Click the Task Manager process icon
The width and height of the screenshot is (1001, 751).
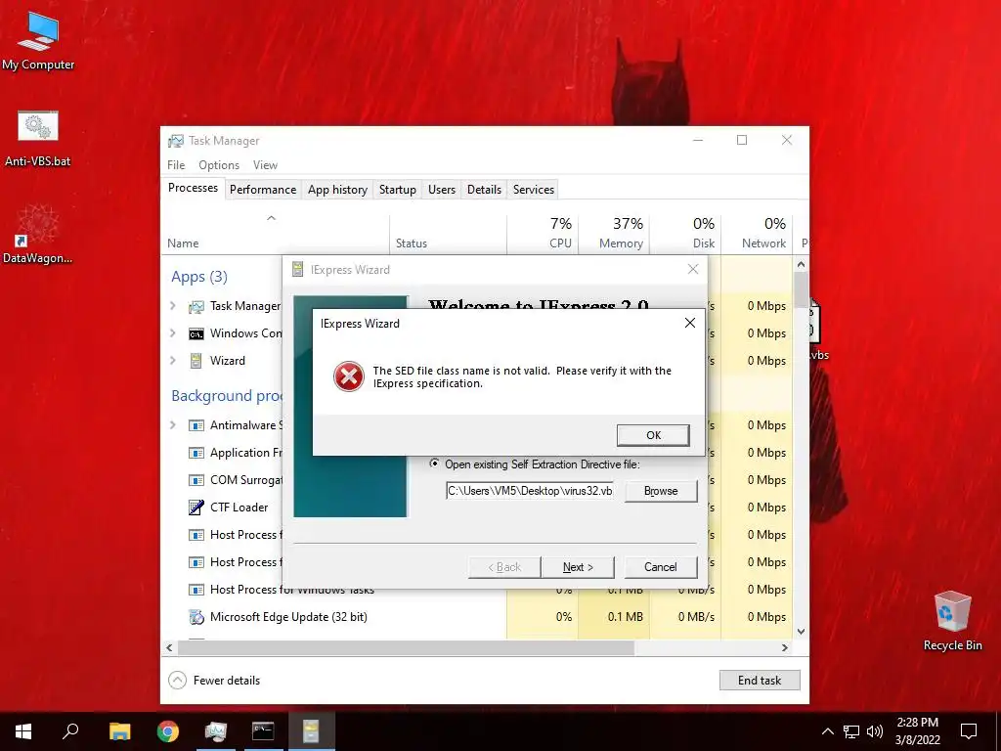196,307
